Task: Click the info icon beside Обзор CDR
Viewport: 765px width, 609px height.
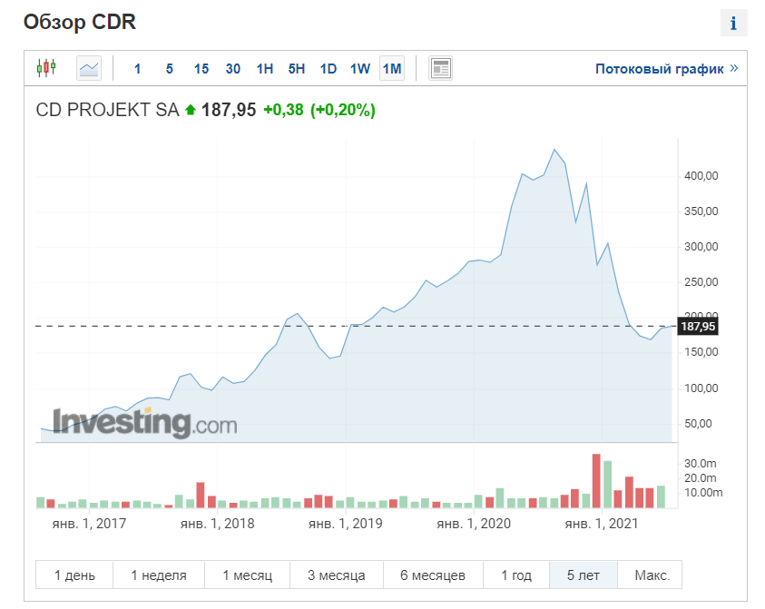Action: [733, 24]
